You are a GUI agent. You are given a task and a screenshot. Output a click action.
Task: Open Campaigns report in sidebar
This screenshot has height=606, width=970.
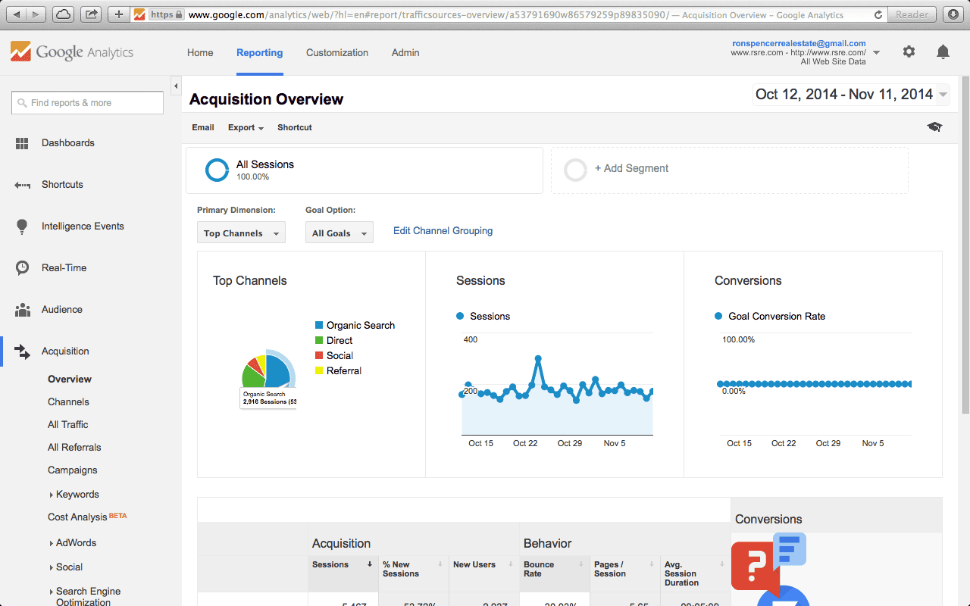(x=72, y=470)
